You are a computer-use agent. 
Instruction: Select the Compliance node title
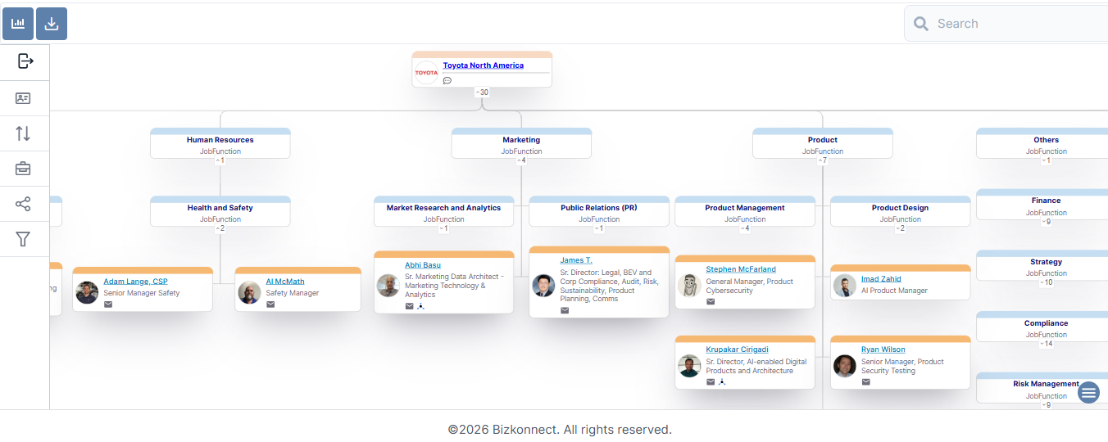1046,323
